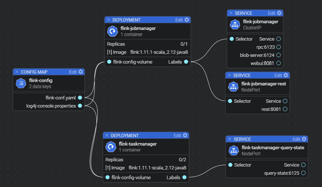This screenshot has height=187, width=322.
Task: Click Edit on flink-taskmanager-query-state Service
Action: coord(296,139)
